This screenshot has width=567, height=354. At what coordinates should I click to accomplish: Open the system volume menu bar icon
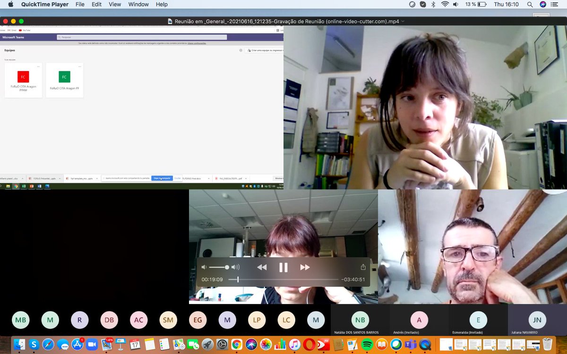456,4
